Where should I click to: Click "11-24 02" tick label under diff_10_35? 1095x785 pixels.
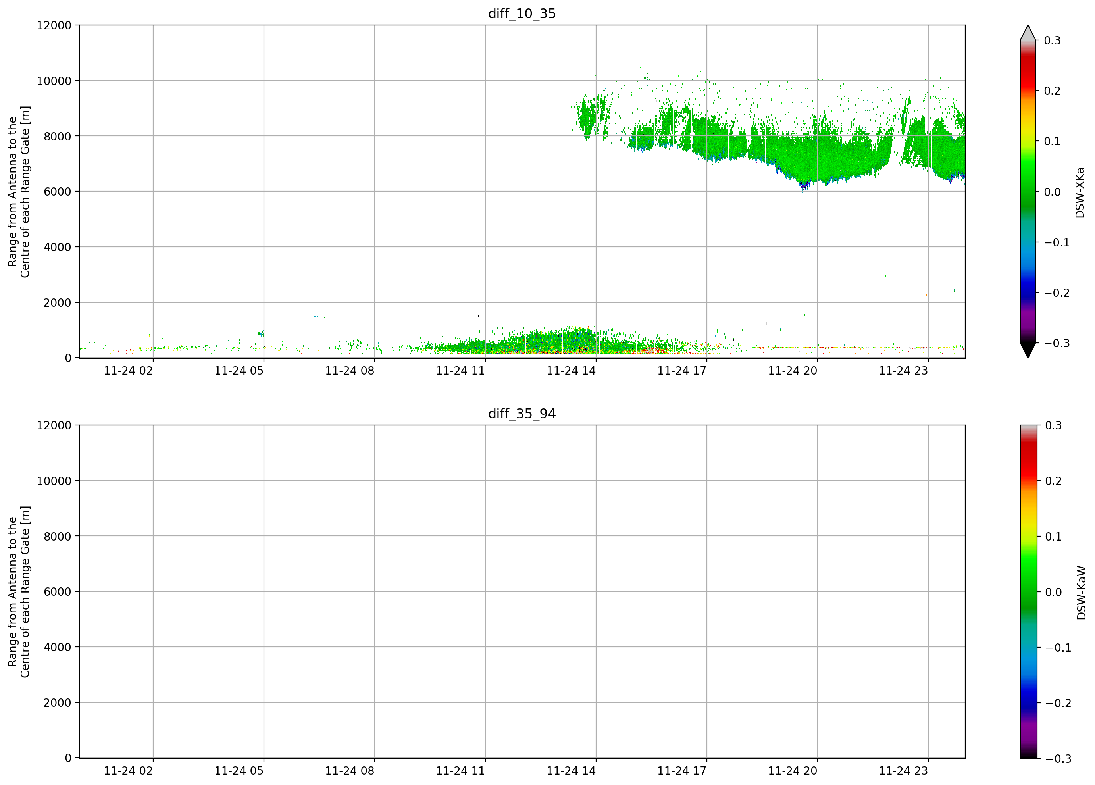(129, 371)
